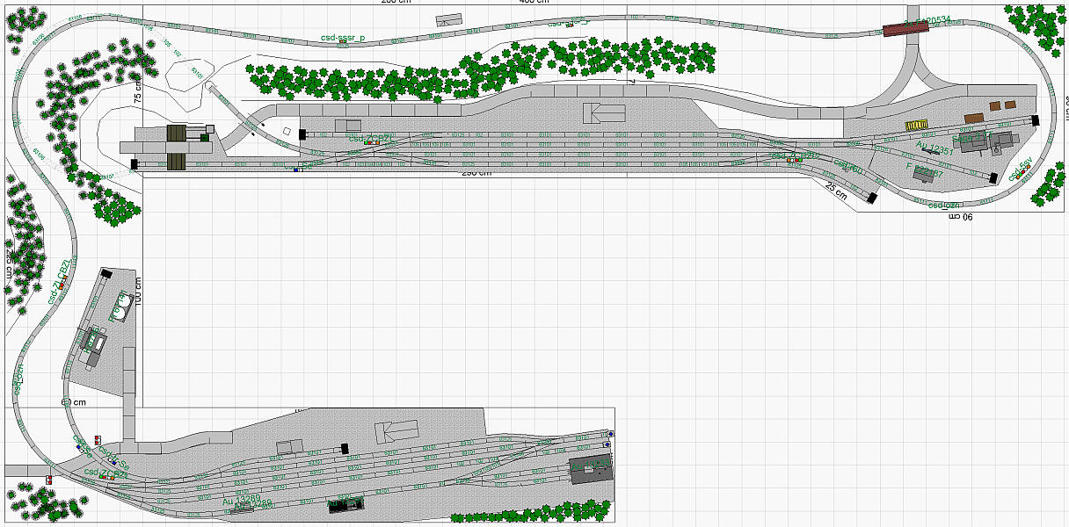
Task: Click the buffer stop beside the 25 cm siding
Action: pos(872,199)
